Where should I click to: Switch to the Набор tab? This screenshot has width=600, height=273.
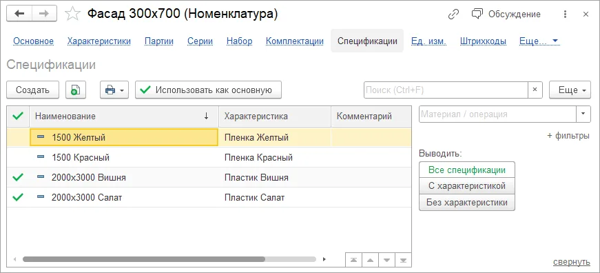click(240, 41)
